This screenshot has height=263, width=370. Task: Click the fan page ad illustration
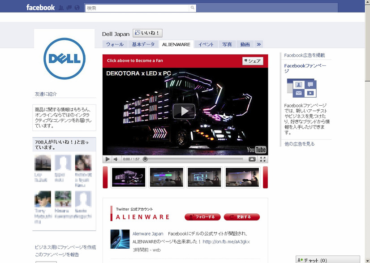click(301, 88)
